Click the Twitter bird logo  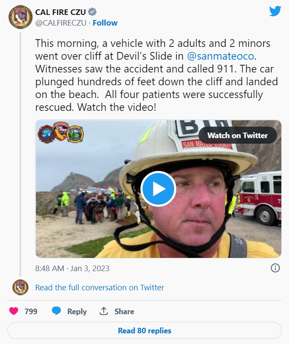tap(275, 11)
